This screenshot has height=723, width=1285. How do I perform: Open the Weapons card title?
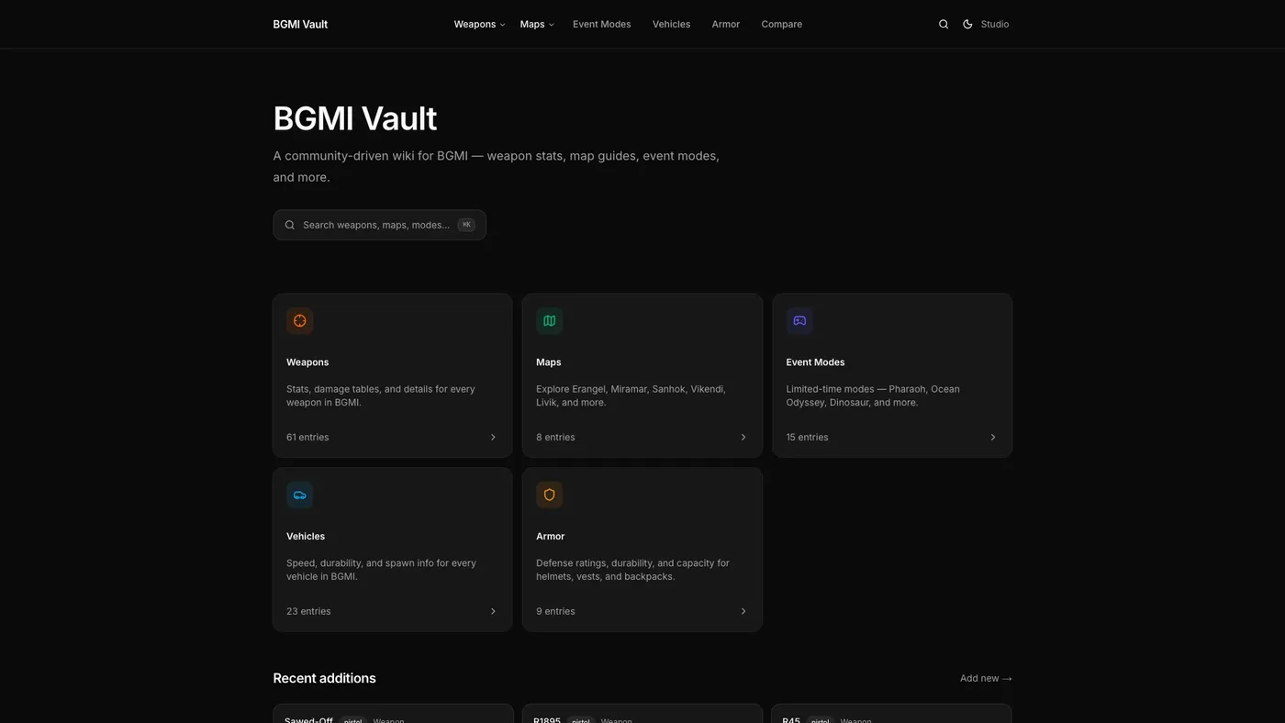click(307, 362)
